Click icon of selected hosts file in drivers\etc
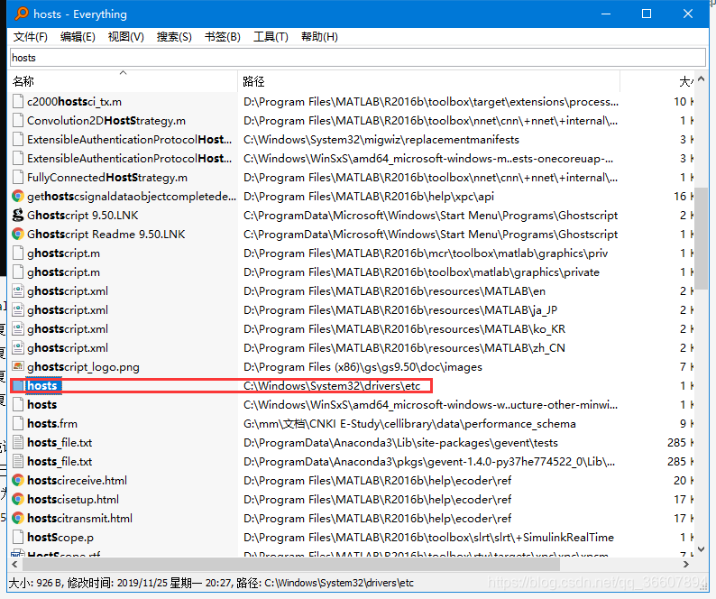716x599 pixels. click(x=18, y=385)
